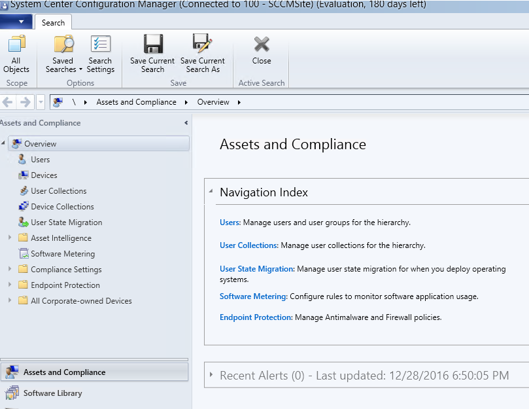Select the User Collections node icon
This screenshot has height=409, width=529.
pyautogui.click(x=24, y=191)
